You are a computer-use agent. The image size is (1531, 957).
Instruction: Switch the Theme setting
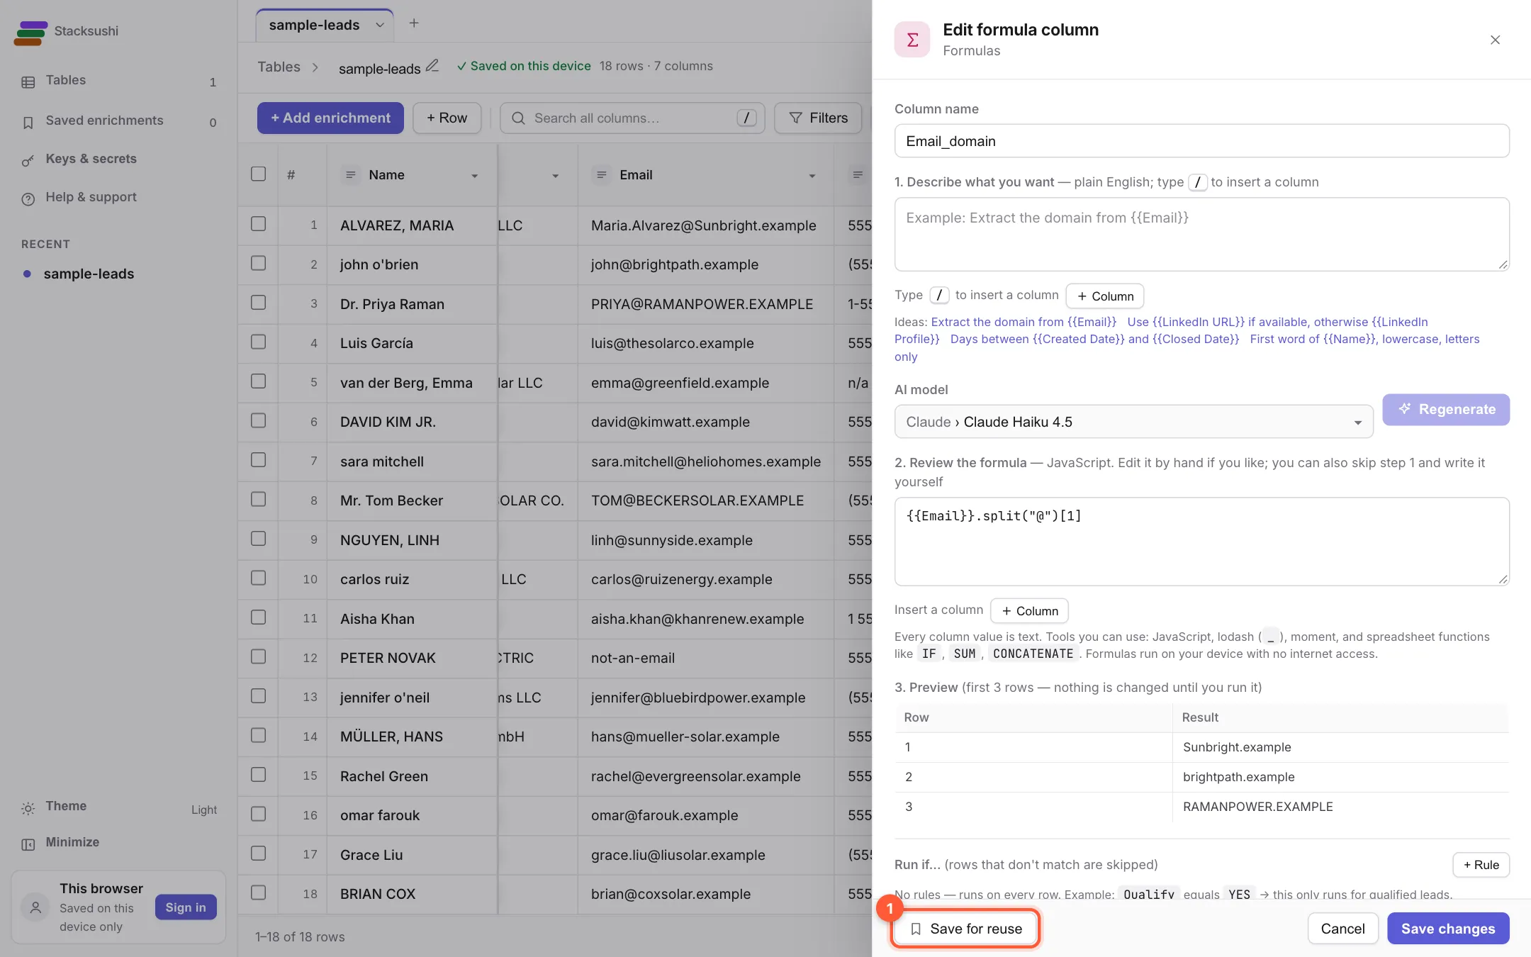pyautogui.click(x=118, y=807)
